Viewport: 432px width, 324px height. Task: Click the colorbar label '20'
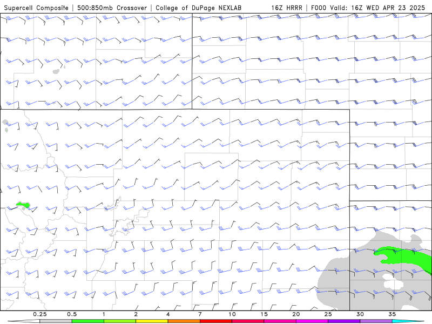click(x=296, y=314)
